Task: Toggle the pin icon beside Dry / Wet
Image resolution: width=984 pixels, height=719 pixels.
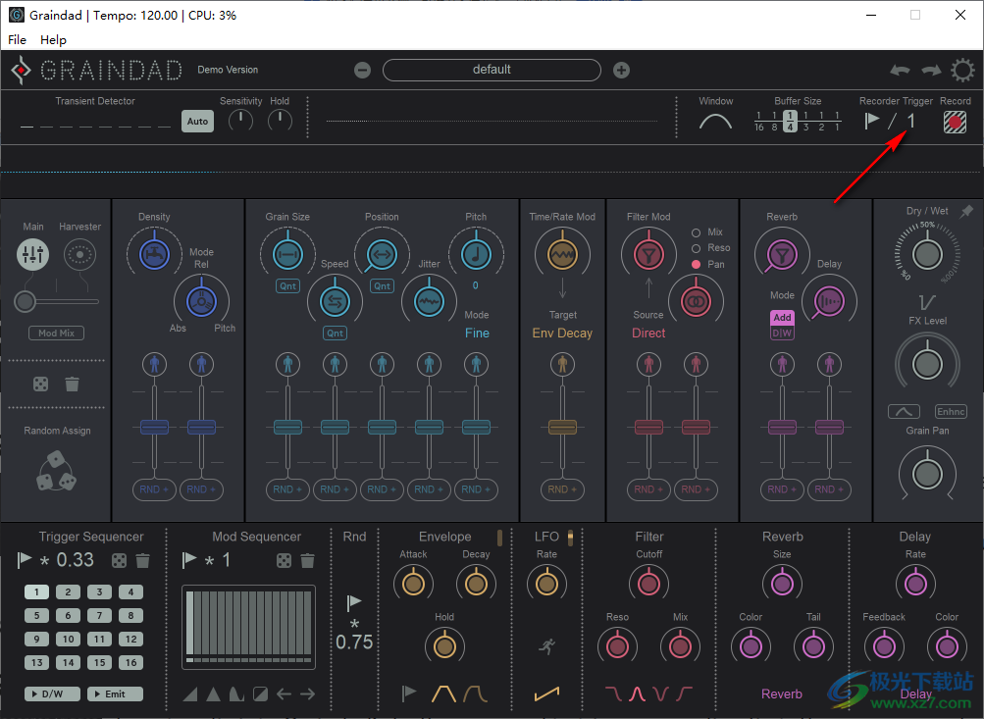Action: [x=966, y=212]
